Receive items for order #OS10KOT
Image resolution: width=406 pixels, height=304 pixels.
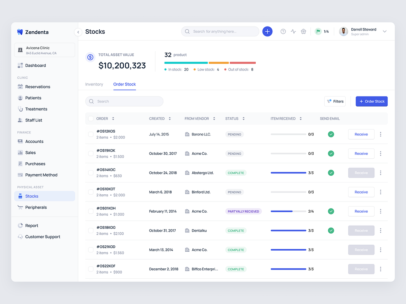click(361, 192)
